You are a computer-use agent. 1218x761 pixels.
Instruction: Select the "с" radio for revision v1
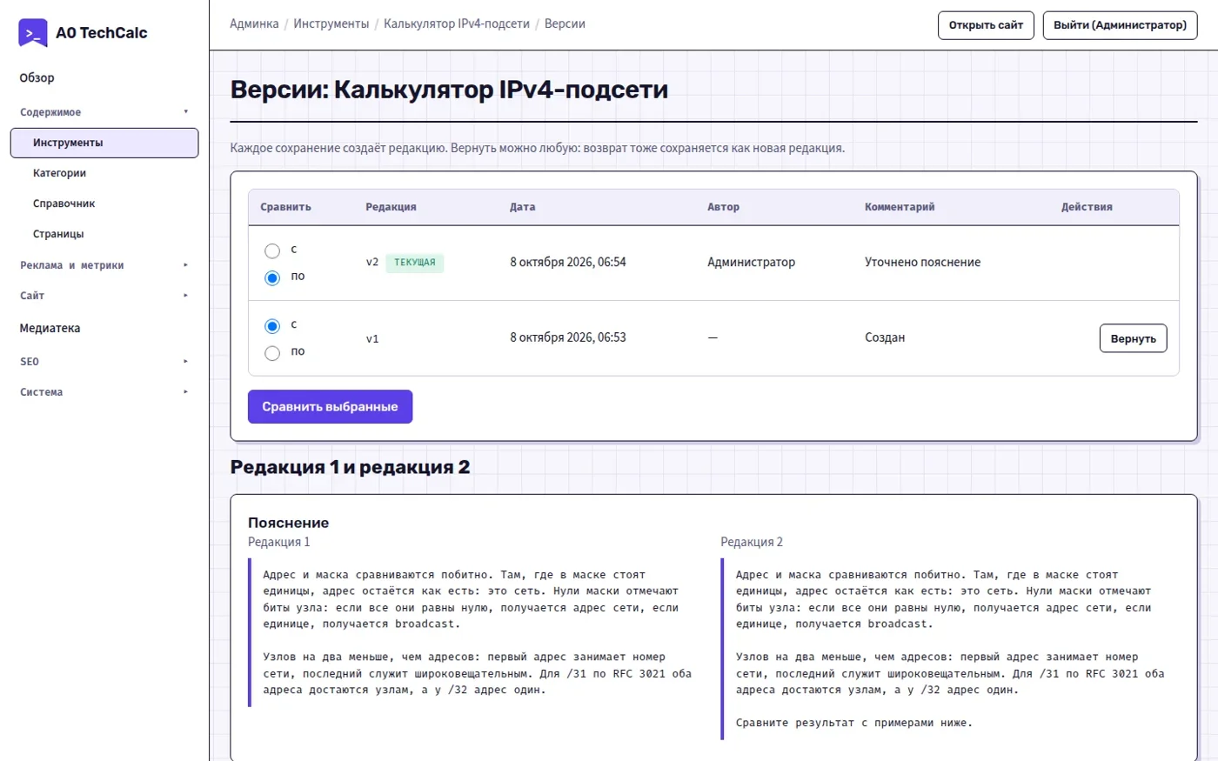point(272,326)
